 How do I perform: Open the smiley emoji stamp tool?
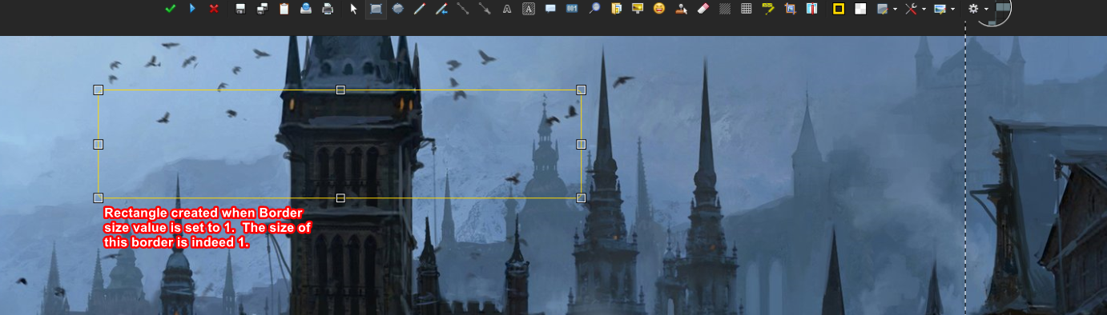point(658,9)
